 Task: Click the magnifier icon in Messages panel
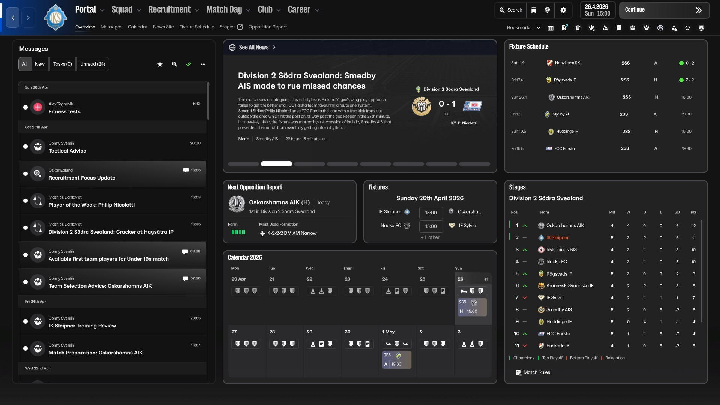pyautogui.click(x=174, y=64)
